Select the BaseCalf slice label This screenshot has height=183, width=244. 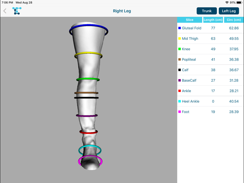[189, 80]
